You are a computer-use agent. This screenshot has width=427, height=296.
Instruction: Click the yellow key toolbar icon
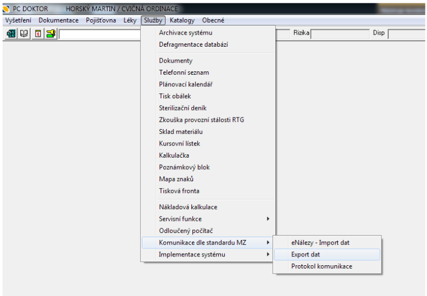(51, 34)
